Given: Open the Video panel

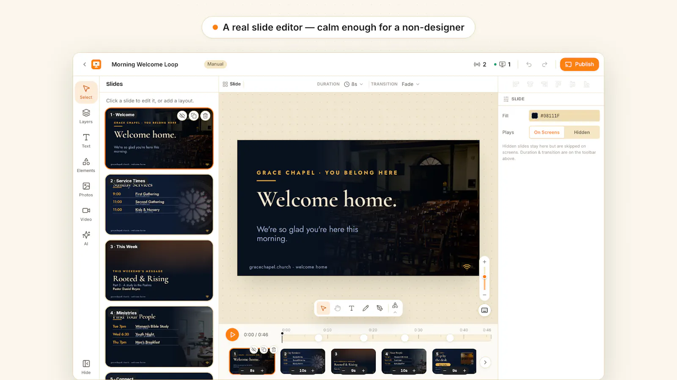Looking at the screenshot, I should tap(86, 214).
